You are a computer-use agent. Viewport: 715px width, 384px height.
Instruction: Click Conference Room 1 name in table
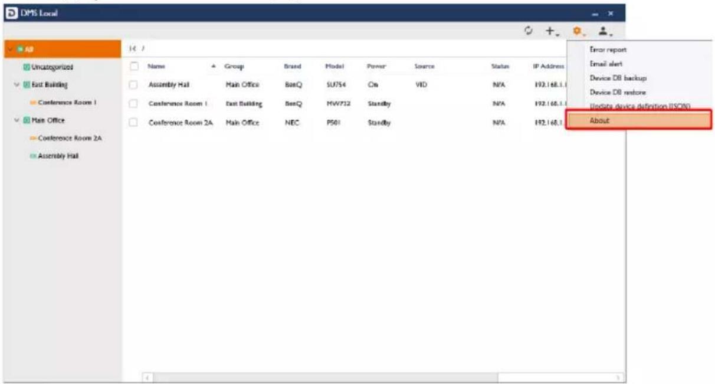[x=178, y=103]
